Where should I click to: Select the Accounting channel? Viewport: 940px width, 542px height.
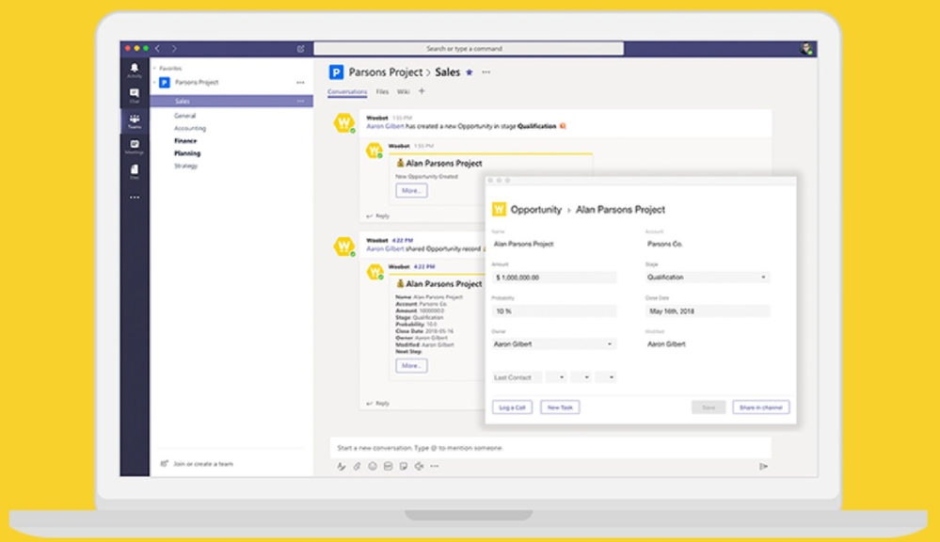click(189, 128)
